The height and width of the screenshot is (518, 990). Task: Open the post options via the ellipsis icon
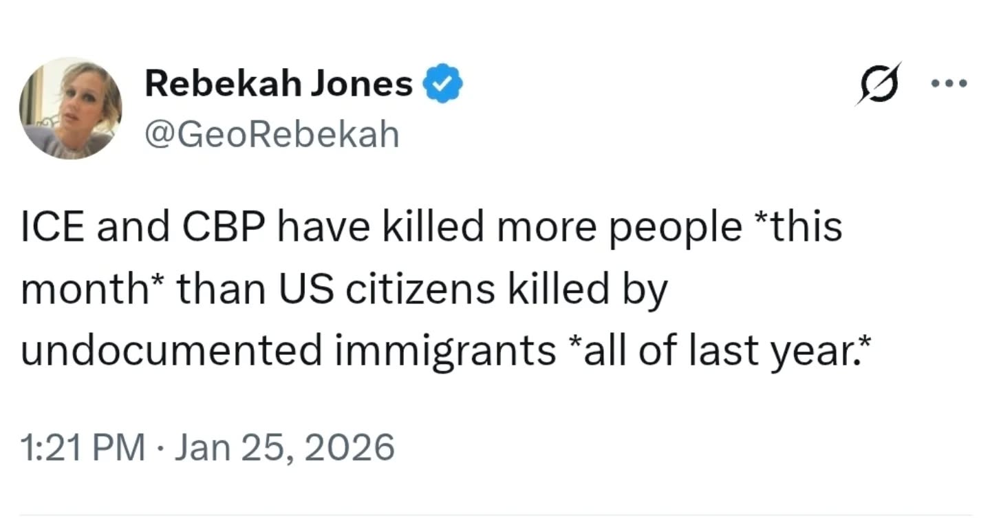(x=949, y=82)
